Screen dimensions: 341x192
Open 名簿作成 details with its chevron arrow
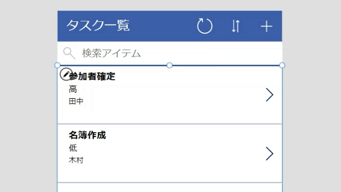[x=270, y=154]
